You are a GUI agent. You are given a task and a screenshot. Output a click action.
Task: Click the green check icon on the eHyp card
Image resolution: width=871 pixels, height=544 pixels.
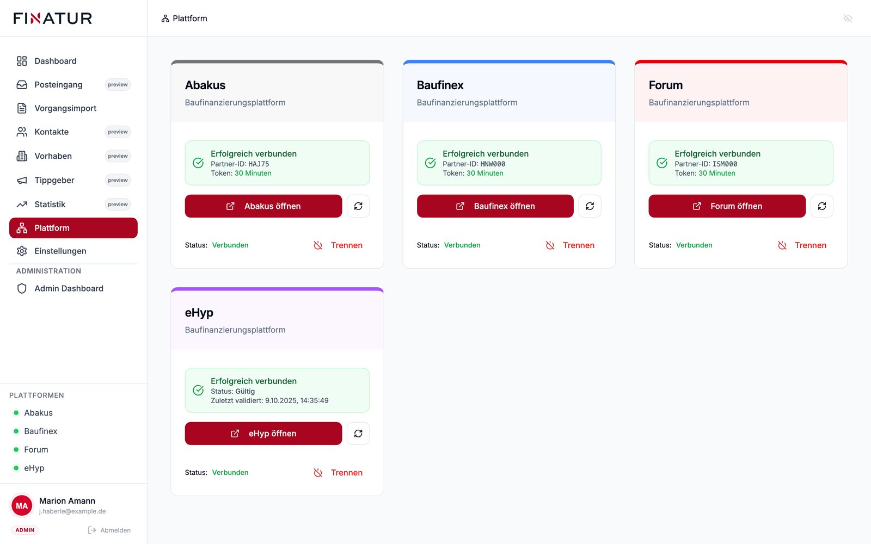(199, 391)
